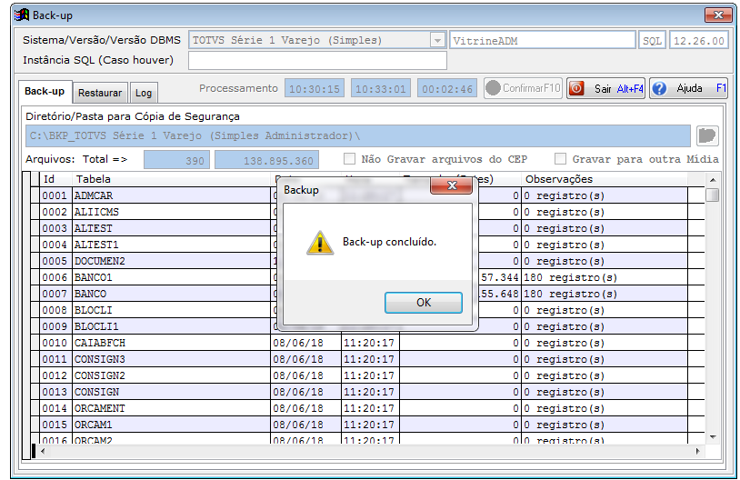
Task: Select the ORCAM1 table cell
Action: pos(171,425)
